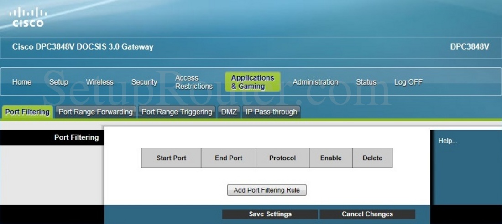Select the Security menu

144,82
